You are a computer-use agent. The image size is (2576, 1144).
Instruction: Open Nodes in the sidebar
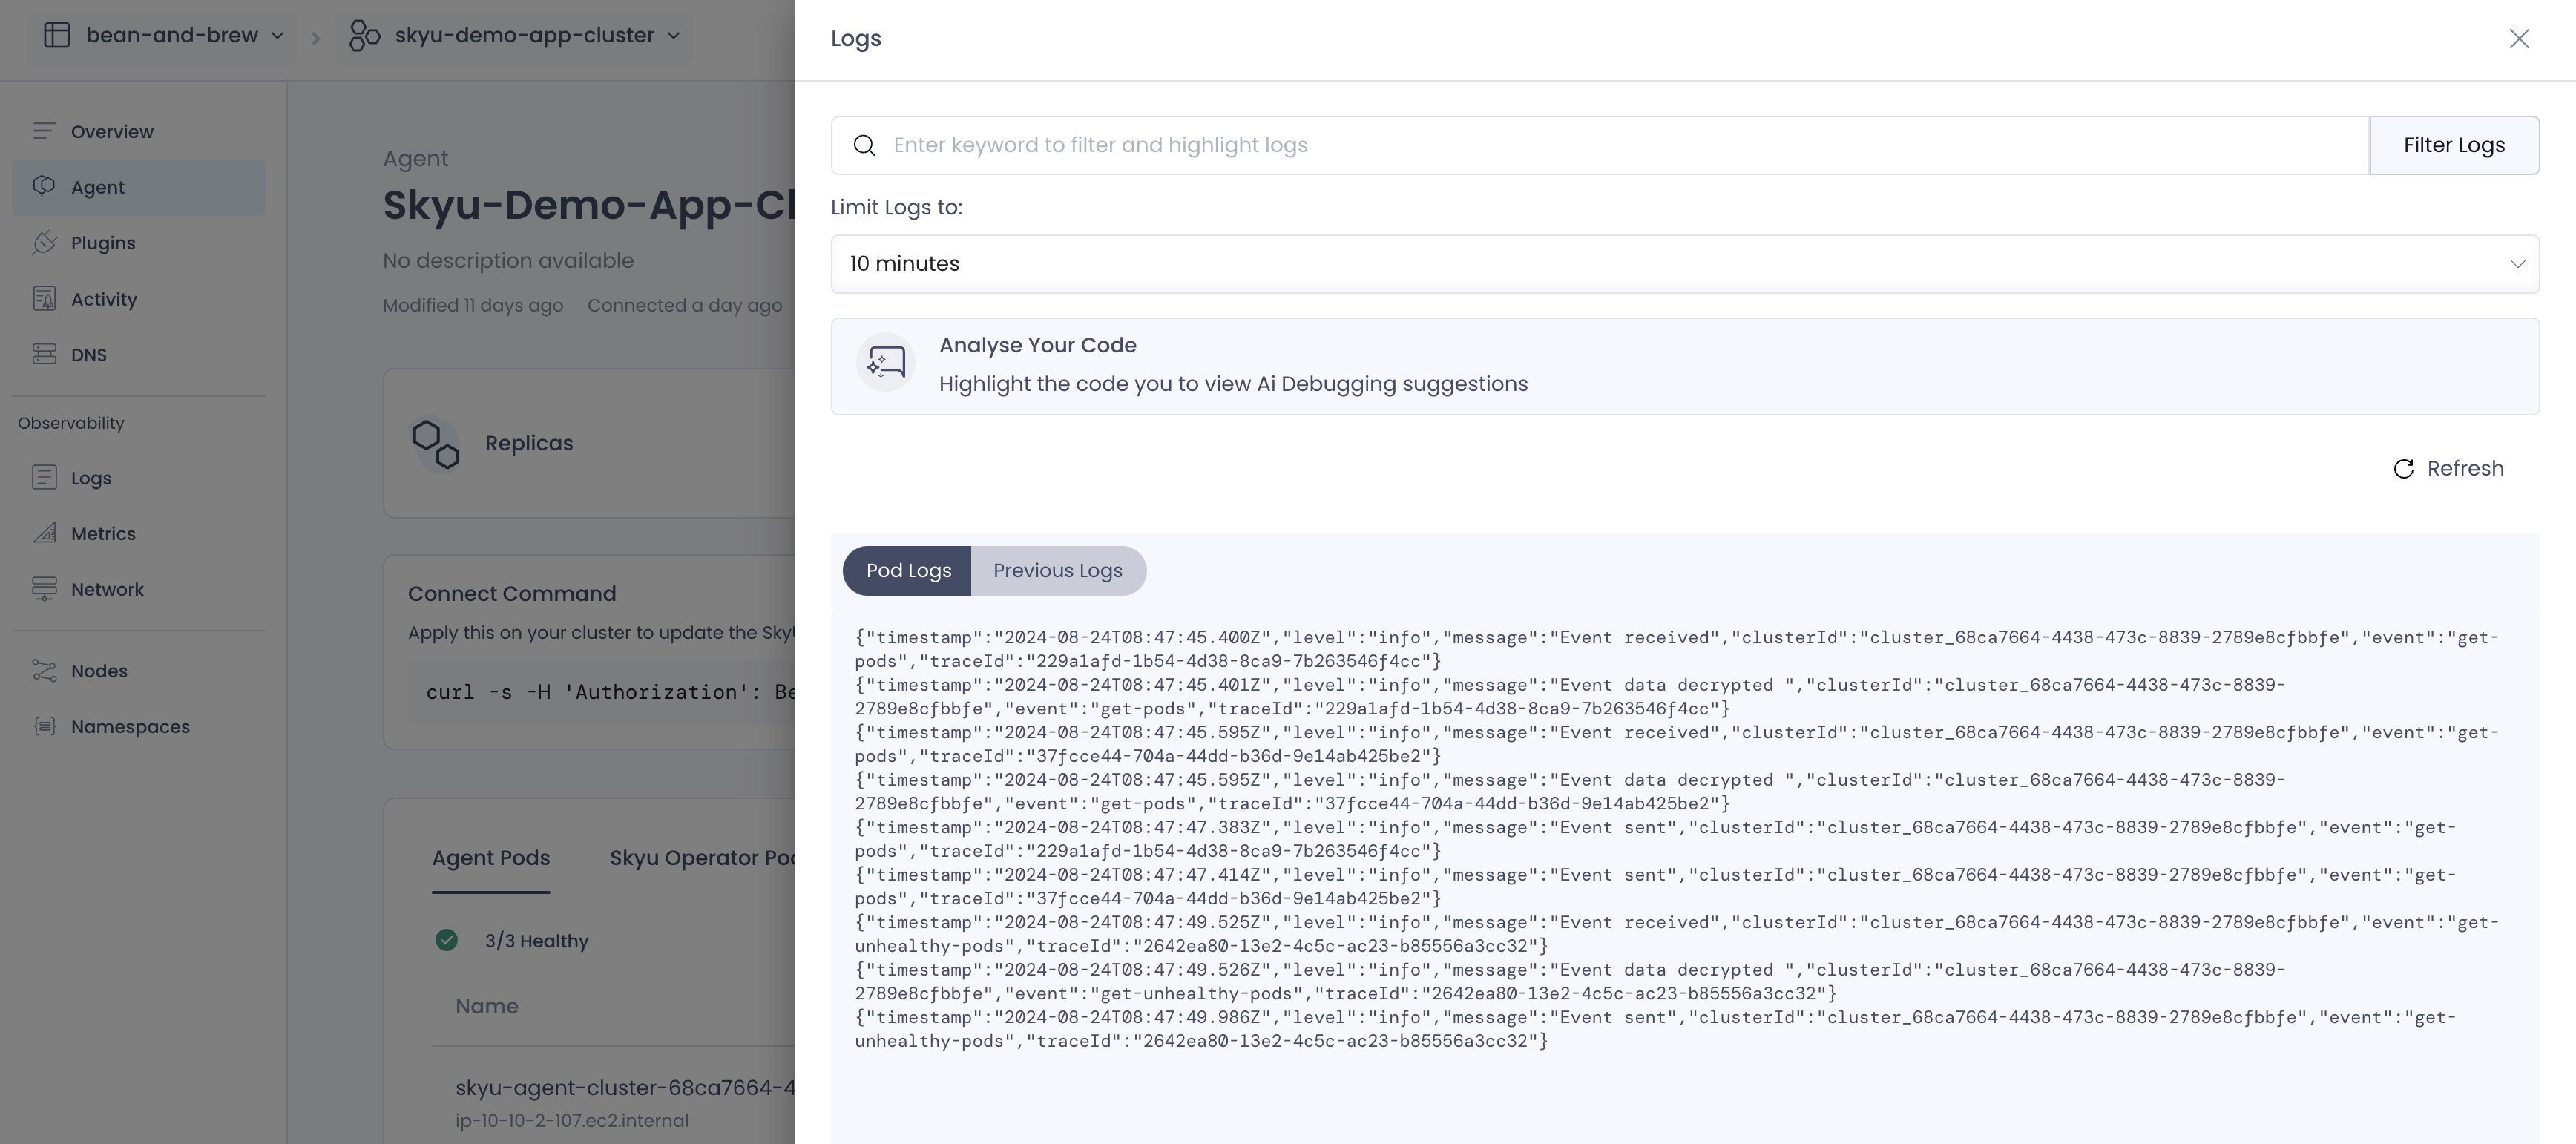pos(139,671)
